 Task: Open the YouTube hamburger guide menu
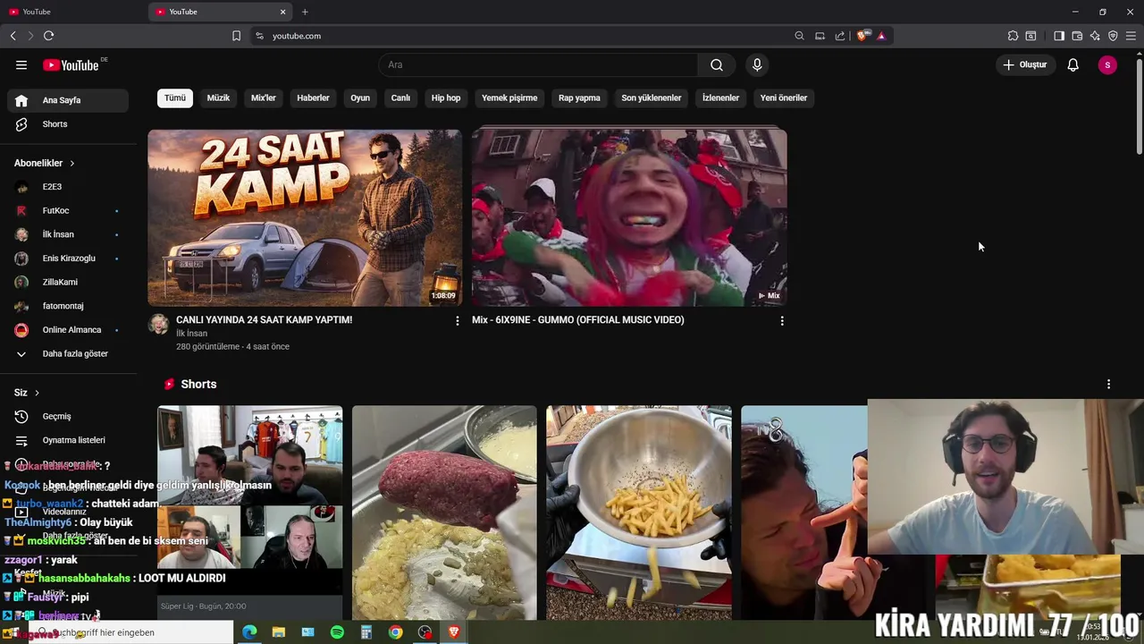coord(21,64)
